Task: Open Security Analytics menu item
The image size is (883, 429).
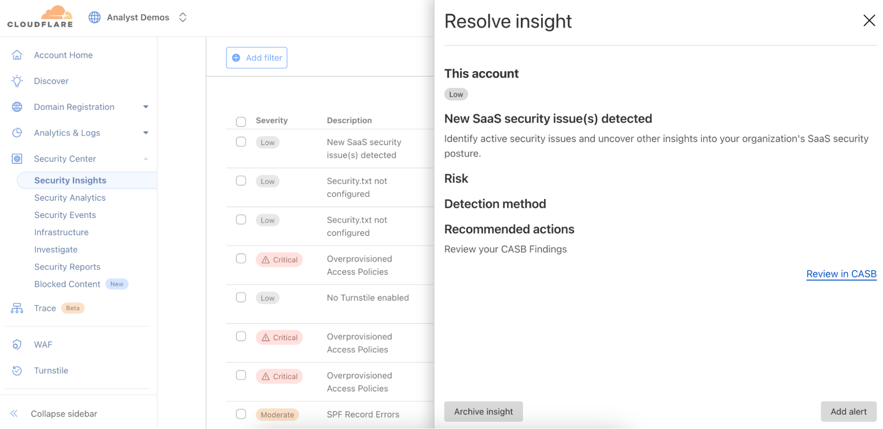Action: 70,198
